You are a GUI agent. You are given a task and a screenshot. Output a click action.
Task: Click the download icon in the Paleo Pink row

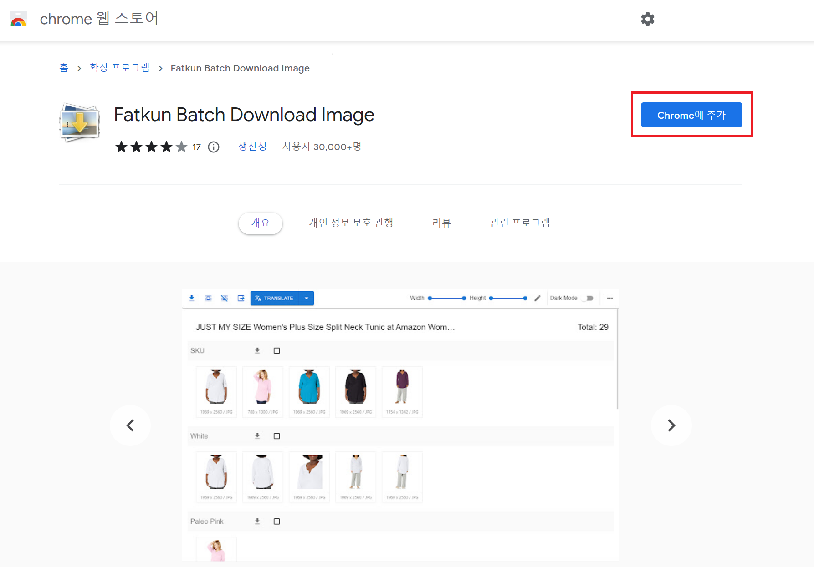257,521
